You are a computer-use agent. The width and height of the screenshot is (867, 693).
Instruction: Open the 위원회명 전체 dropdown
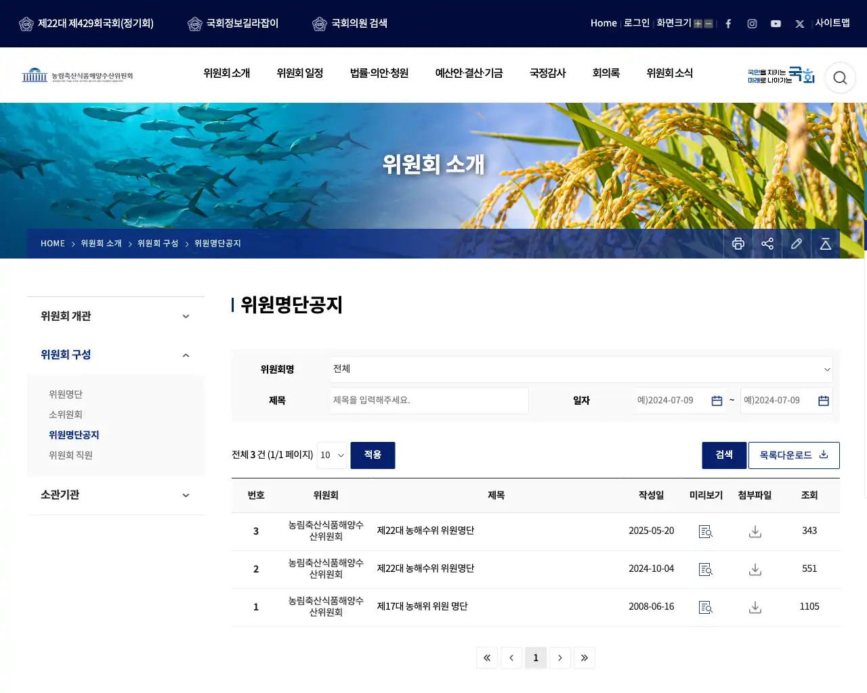click(581, 370)
